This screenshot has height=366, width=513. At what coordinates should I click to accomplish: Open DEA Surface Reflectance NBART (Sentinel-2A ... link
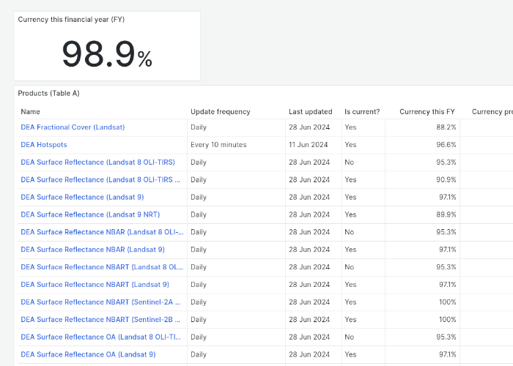[x=100, y=302]
